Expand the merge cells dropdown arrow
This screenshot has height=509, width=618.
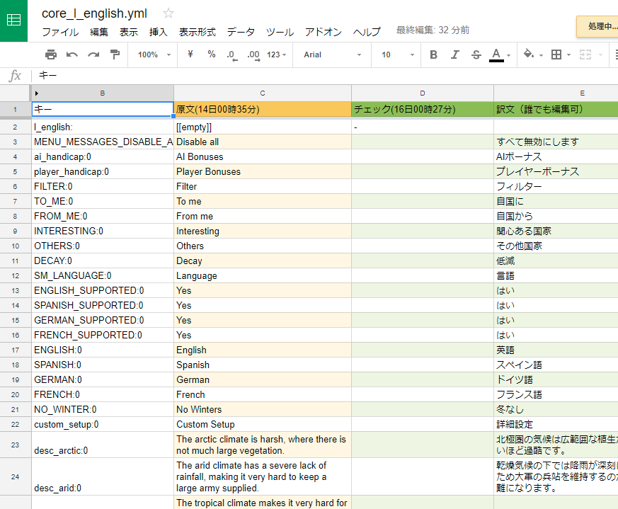(x=601, y=55)
